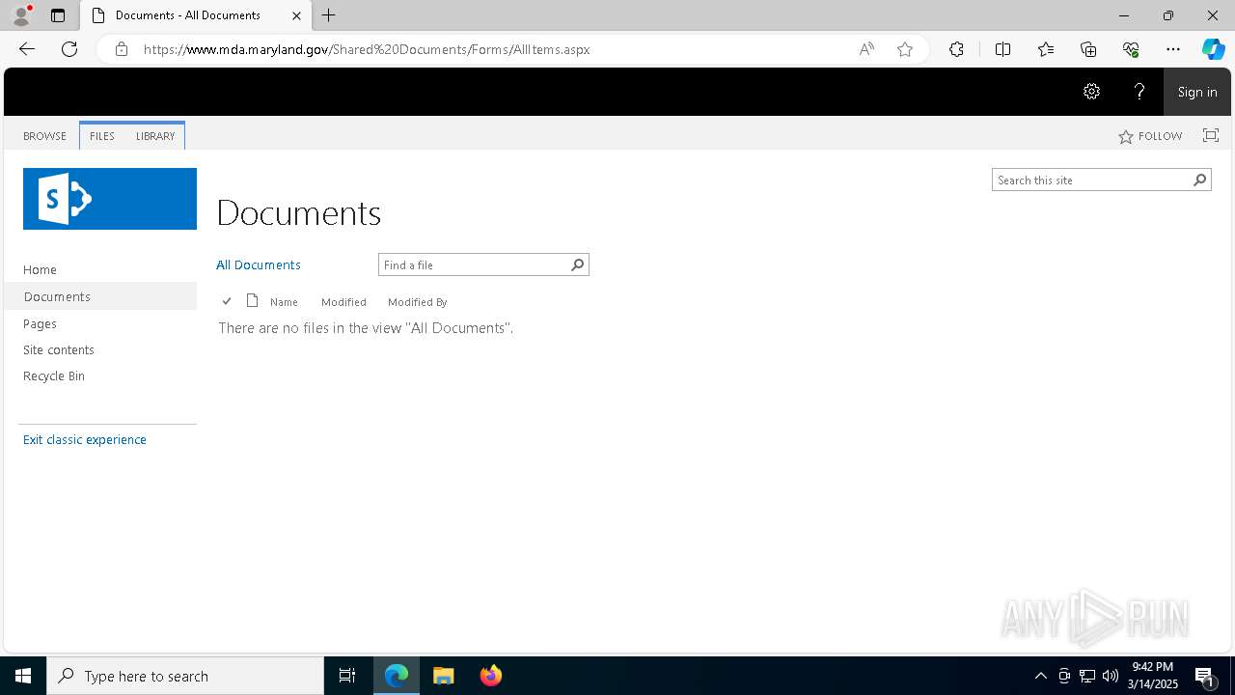Open File Explorer from the taskbar
The image size is (1235, 695).
(444, 676)
